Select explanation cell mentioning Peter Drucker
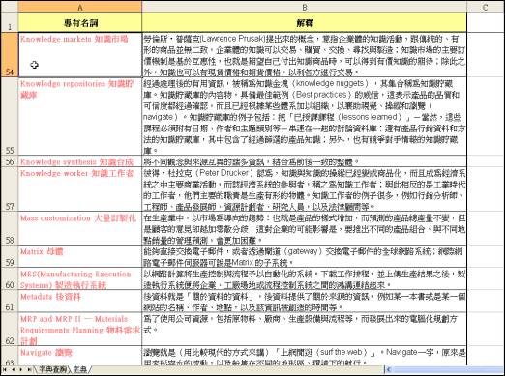Image resolution: width=505 pixels, height=376 pixels. [304, 189]
